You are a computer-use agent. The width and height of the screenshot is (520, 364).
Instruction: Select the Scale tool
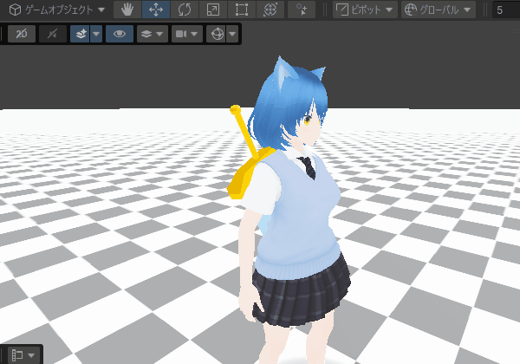click(x=213, y=10)
